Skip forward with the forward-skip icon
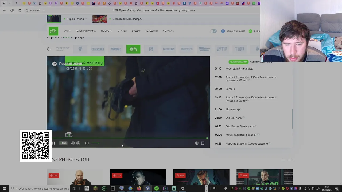 (78, 143)
